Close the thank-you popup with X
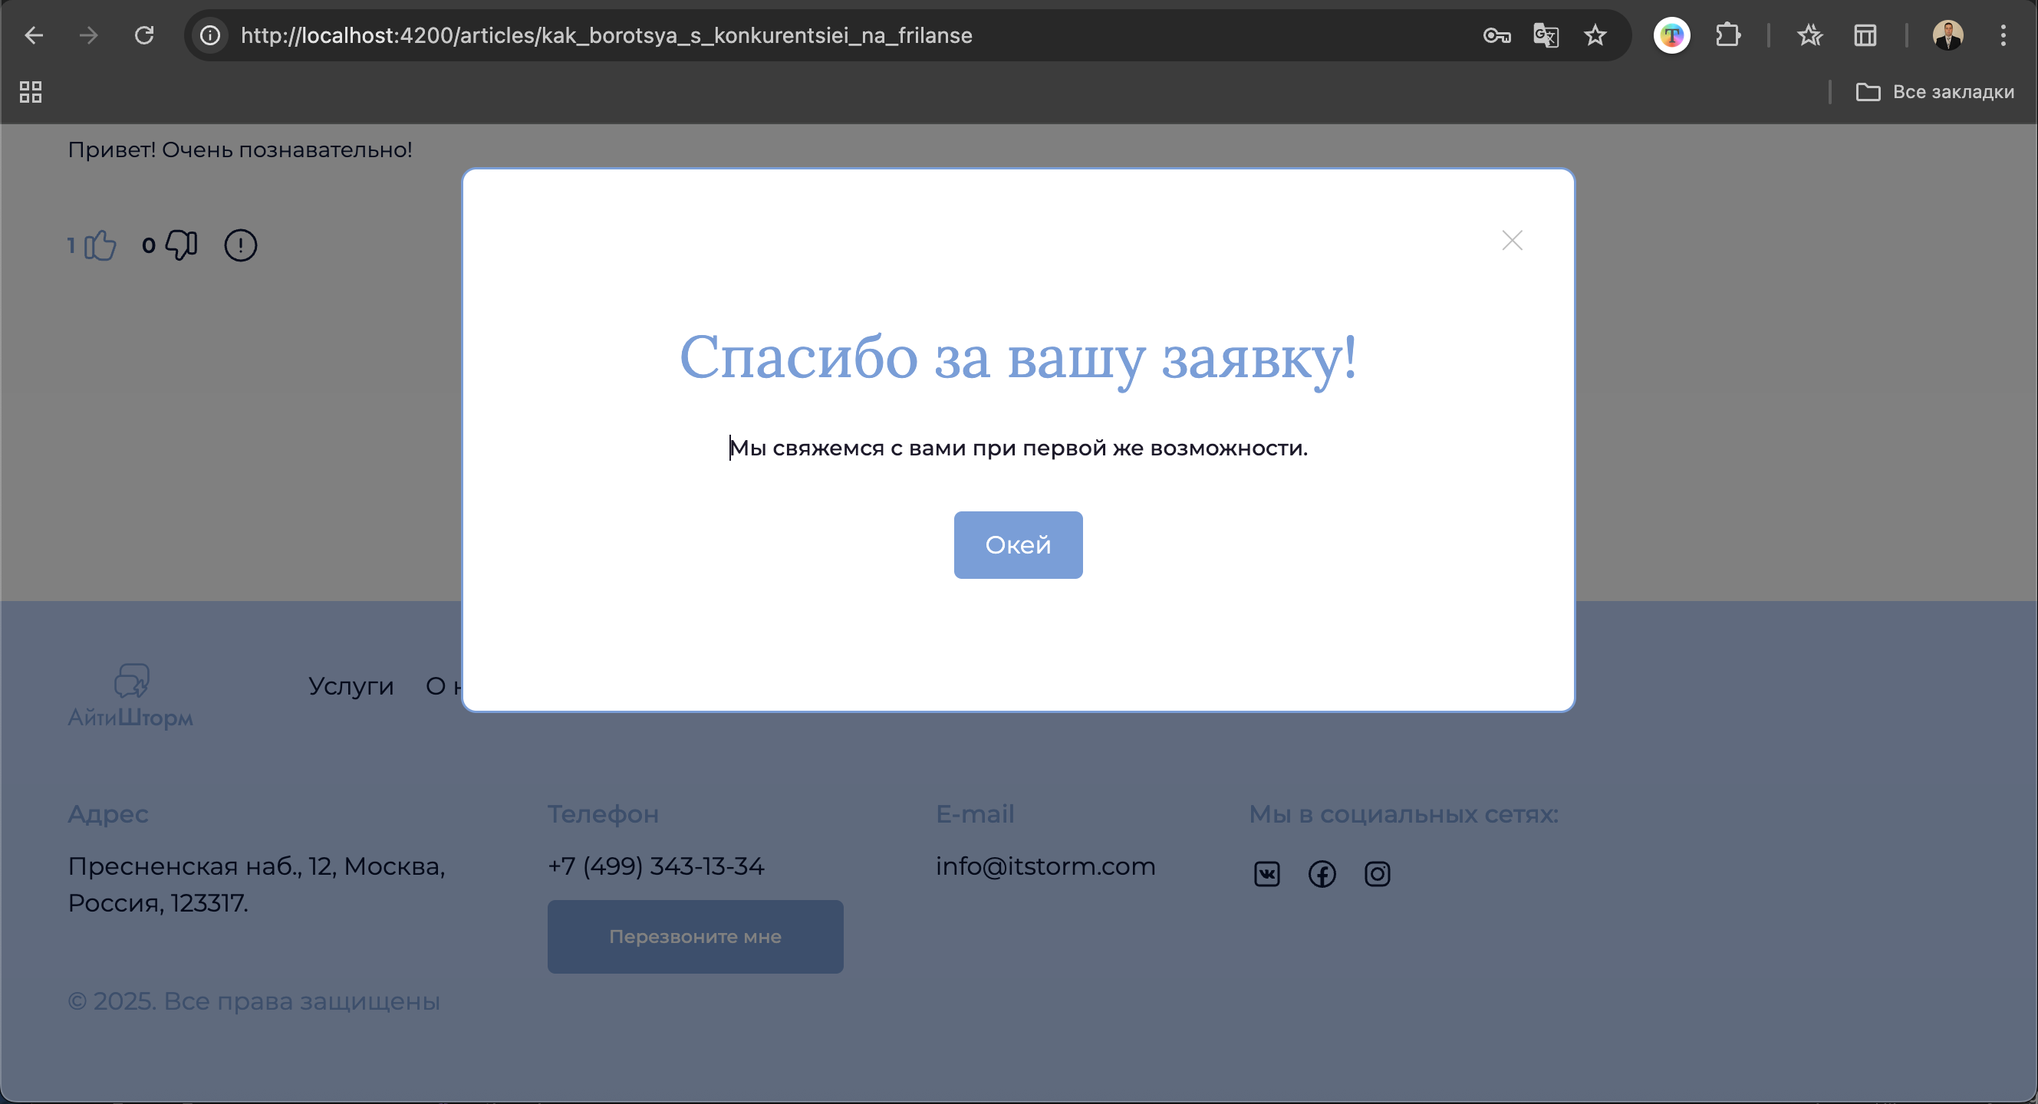 [1512, 241]
